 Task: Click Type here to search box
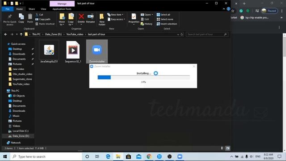(46, 157)
